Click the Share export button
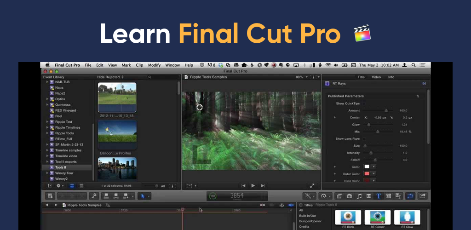The width and height of the screenshot is (471, 230). 423,196
